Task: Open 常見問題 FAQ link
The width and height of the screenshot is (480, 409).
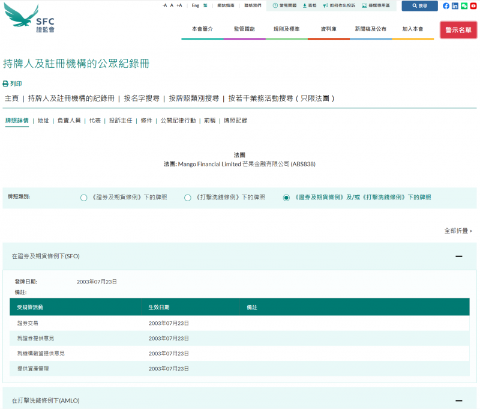Action: pyautogui.click(x=284, y=5)
